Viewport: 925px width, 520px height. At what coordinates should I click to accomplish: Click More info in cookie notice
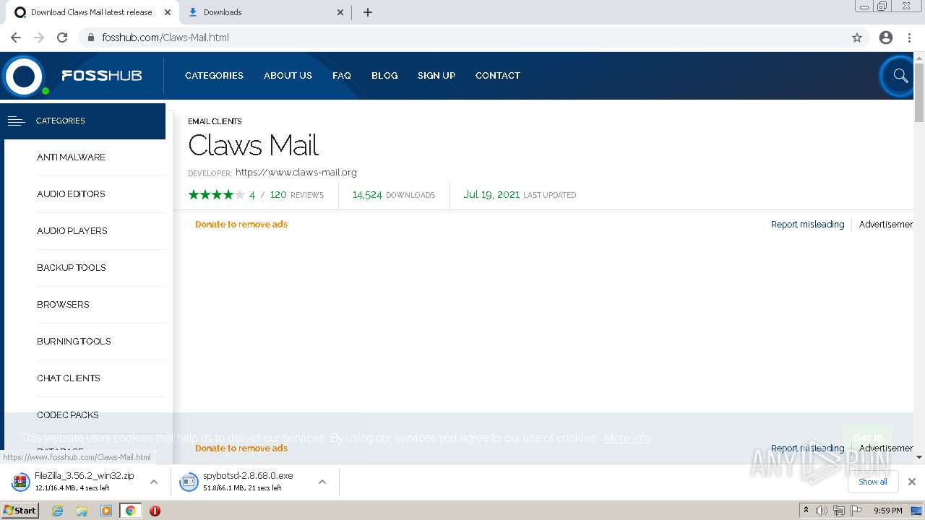tap(627, 438)
